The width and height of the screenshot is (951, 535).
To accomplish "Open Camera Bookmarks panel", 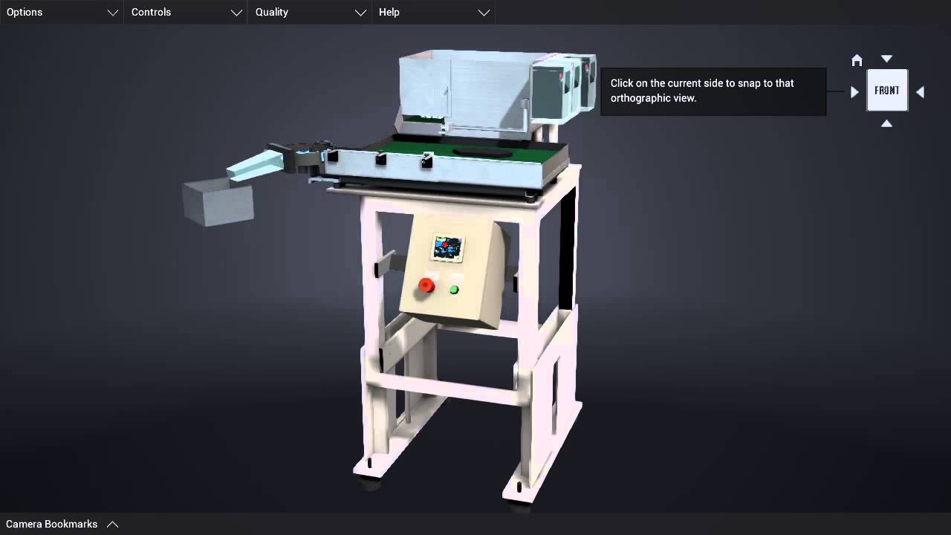I will [x=51, y=524].
